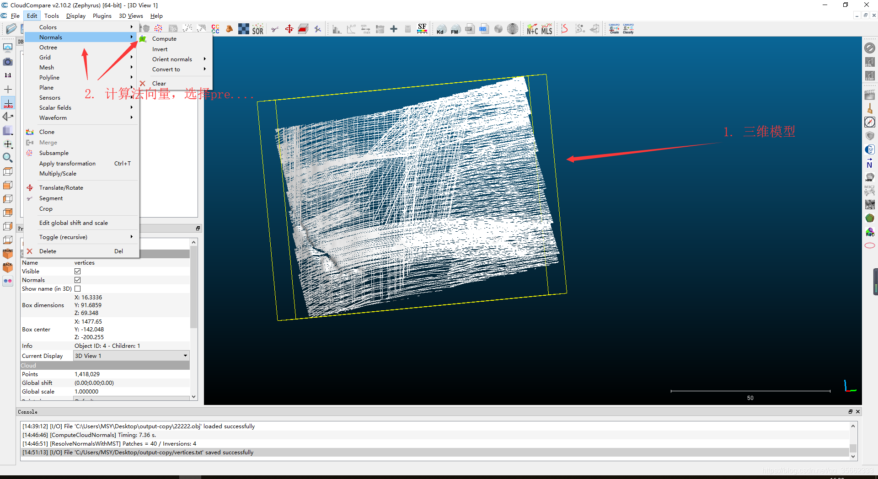Expand the Mesh submenu
The image size is (878, 479).
coord(81,68)
